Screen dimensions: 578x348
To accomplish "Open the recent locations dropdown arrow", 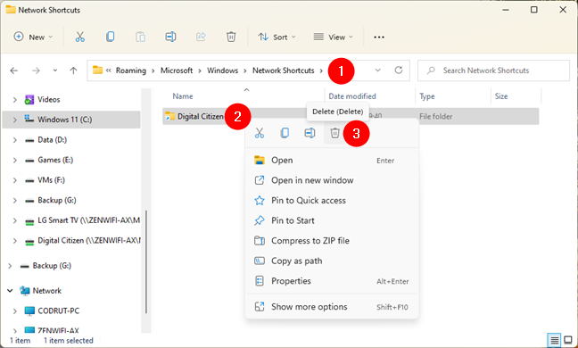I will [x=55, y=70].
